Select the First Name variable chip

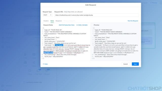(x=59, y=45)
